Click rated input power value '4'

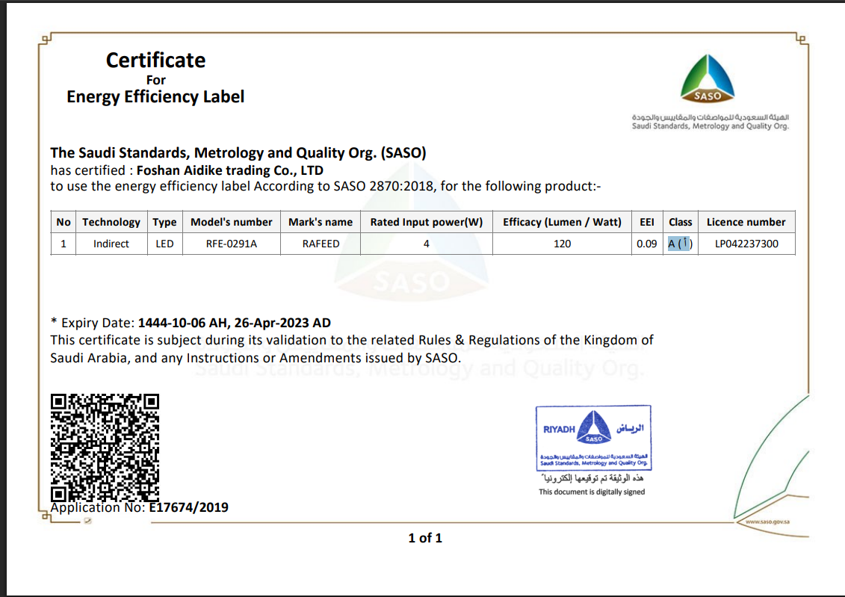coord(427,244)
